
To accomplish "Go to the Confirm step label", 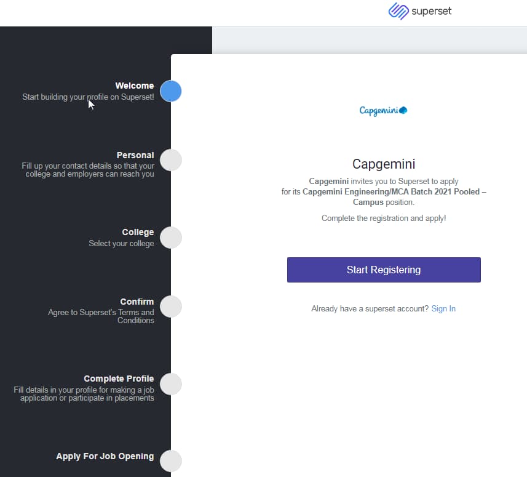I will click(137, 302).
